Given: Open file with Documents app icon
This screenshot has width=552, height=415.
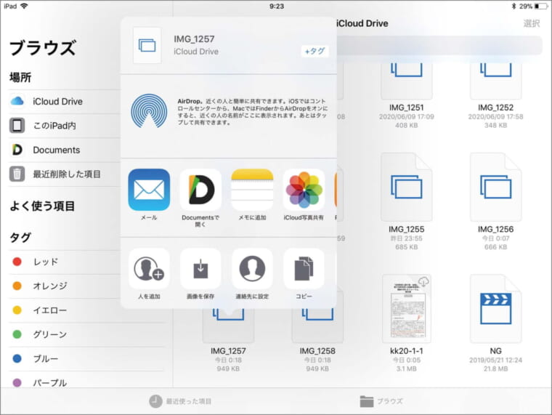Looking at the screenshot, I should coord(200,190).
